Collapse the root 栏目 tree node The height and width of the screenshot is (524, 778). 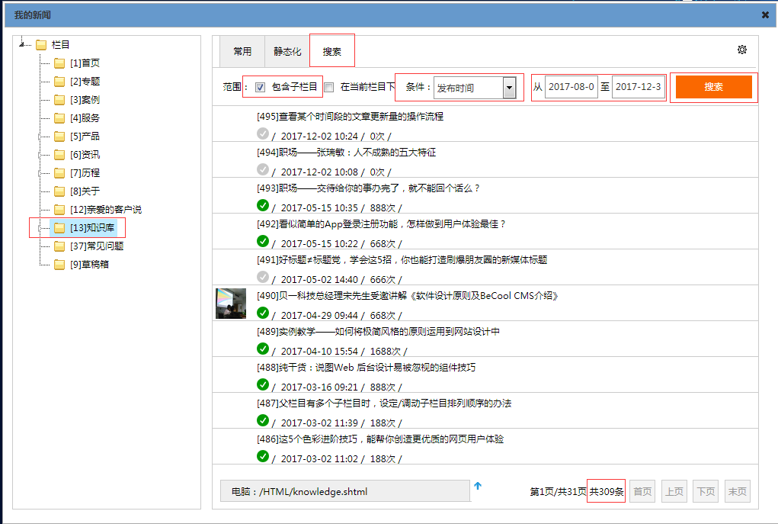pyautogui.click(x=22, y=45)
